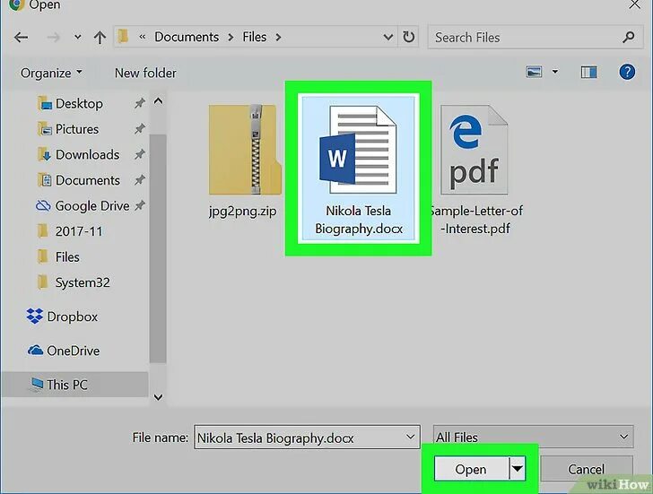Image resolution: width=653 pixels, height=494 pixels.
Task: Select This PC in the navigation pane
Action: pyautogui.click(x=74, y=385)
